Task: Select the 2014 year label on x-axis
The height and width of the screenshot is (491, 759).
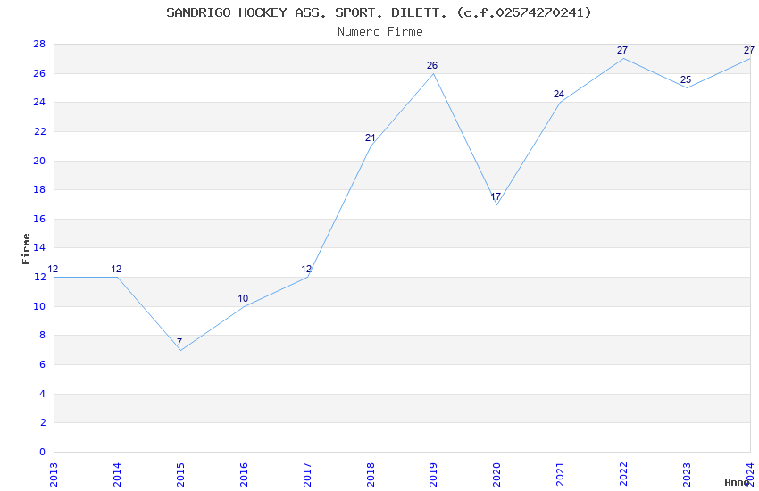Action: click(117, 475)
